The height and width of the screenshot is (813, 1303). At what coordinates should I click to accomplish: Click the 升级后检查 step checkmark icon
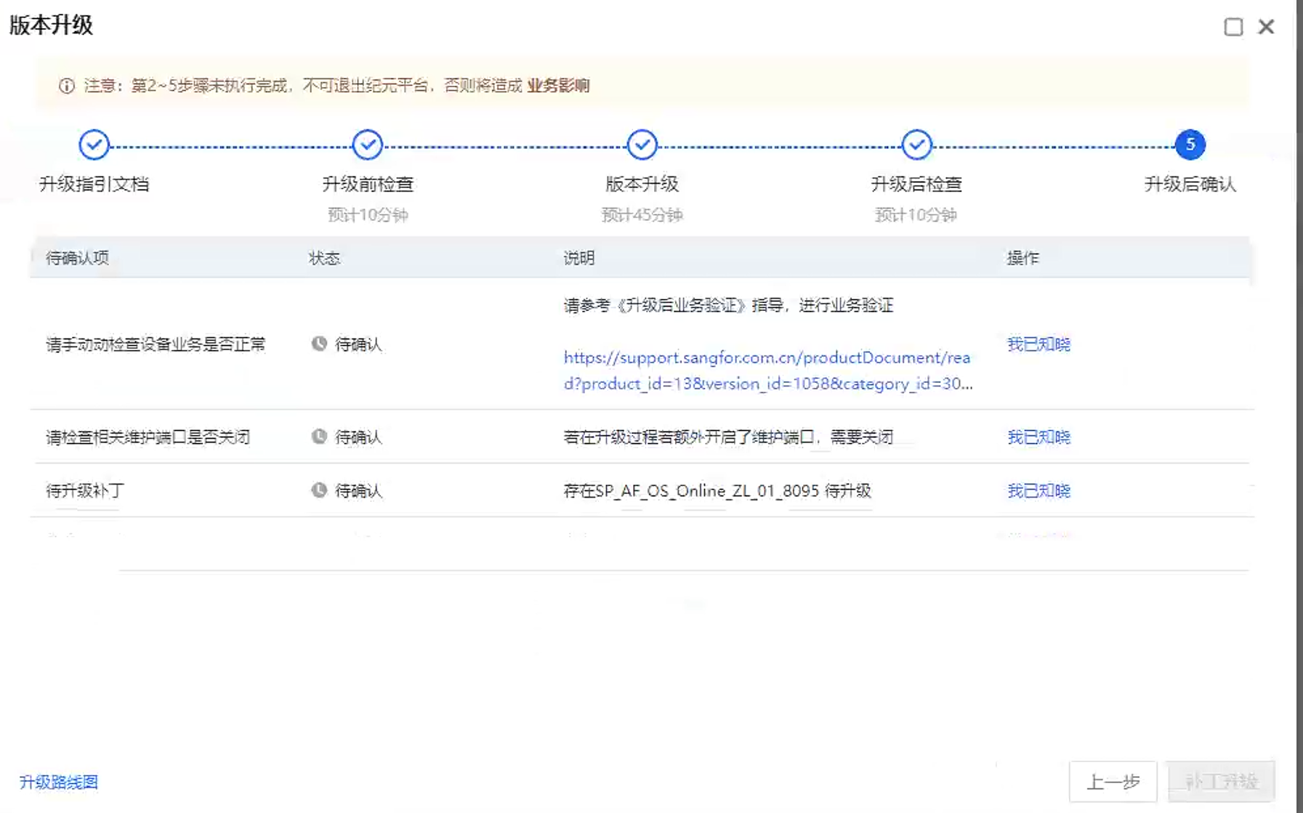pyautogui.click(x=916, y=145)
